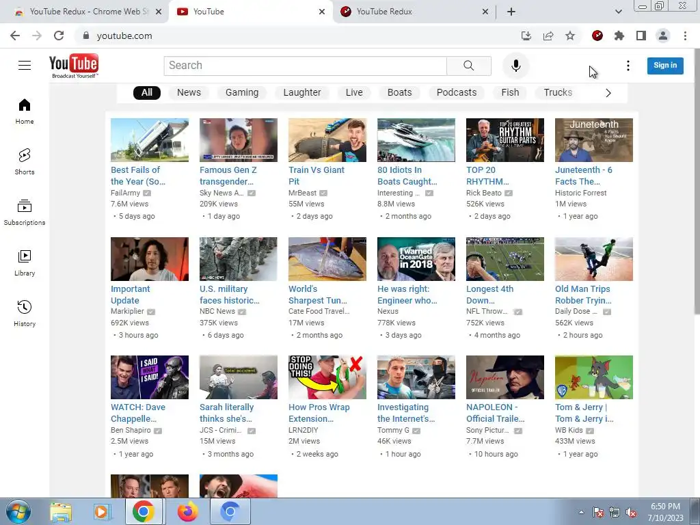Launch Firefox from the taskbar

click(187, 512)
